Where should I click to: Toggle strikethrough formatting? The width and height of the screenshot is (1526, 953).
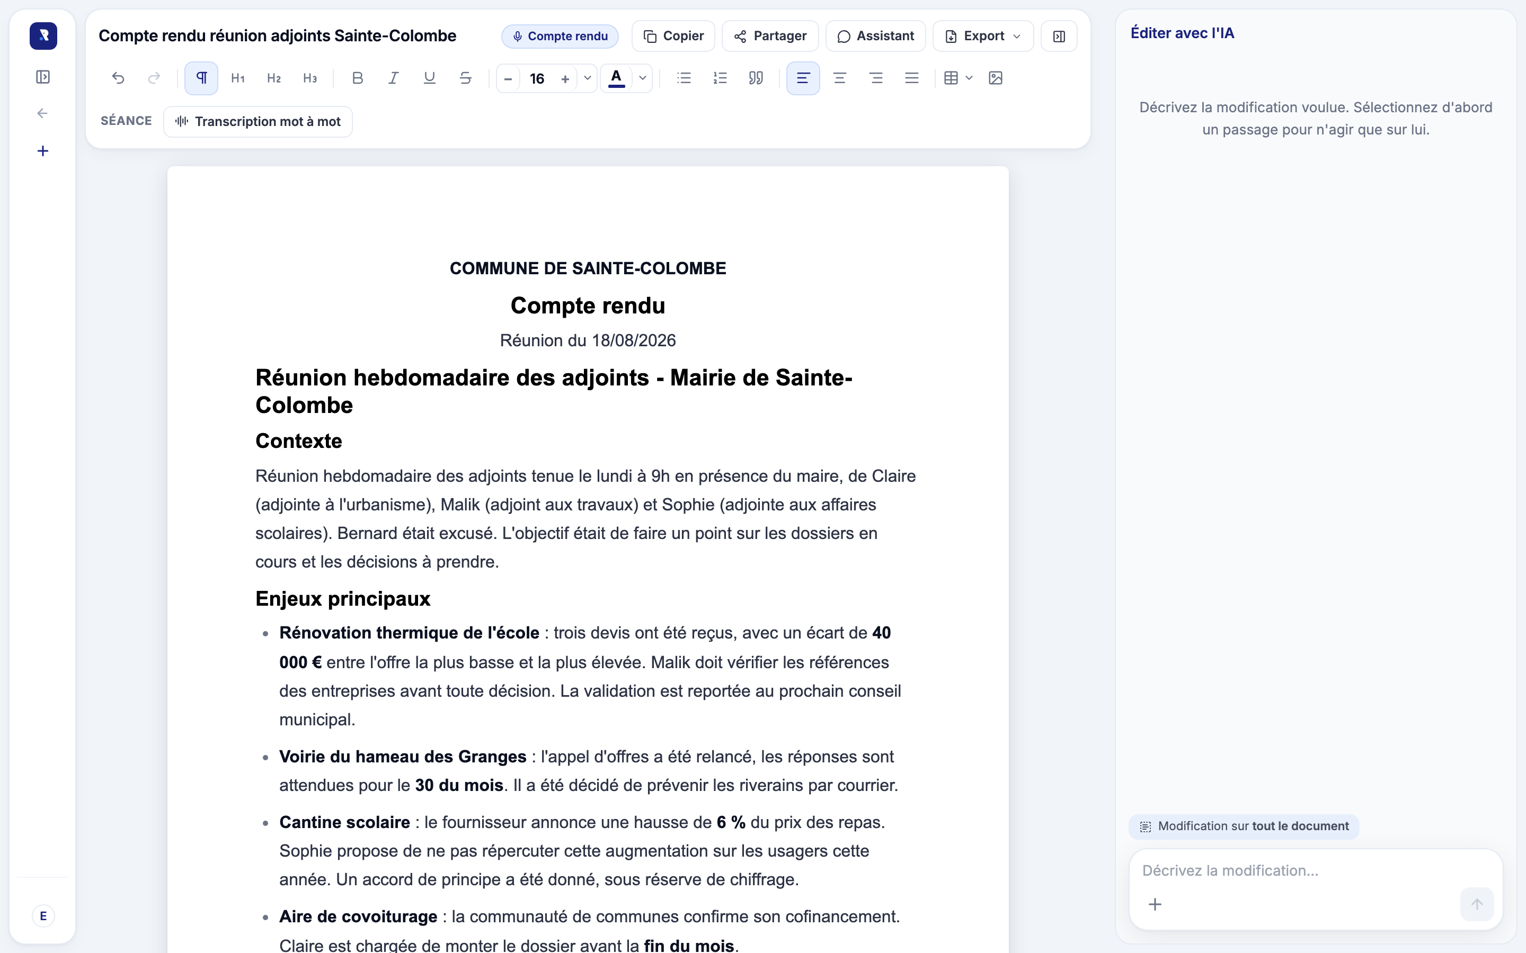(465, 78)
